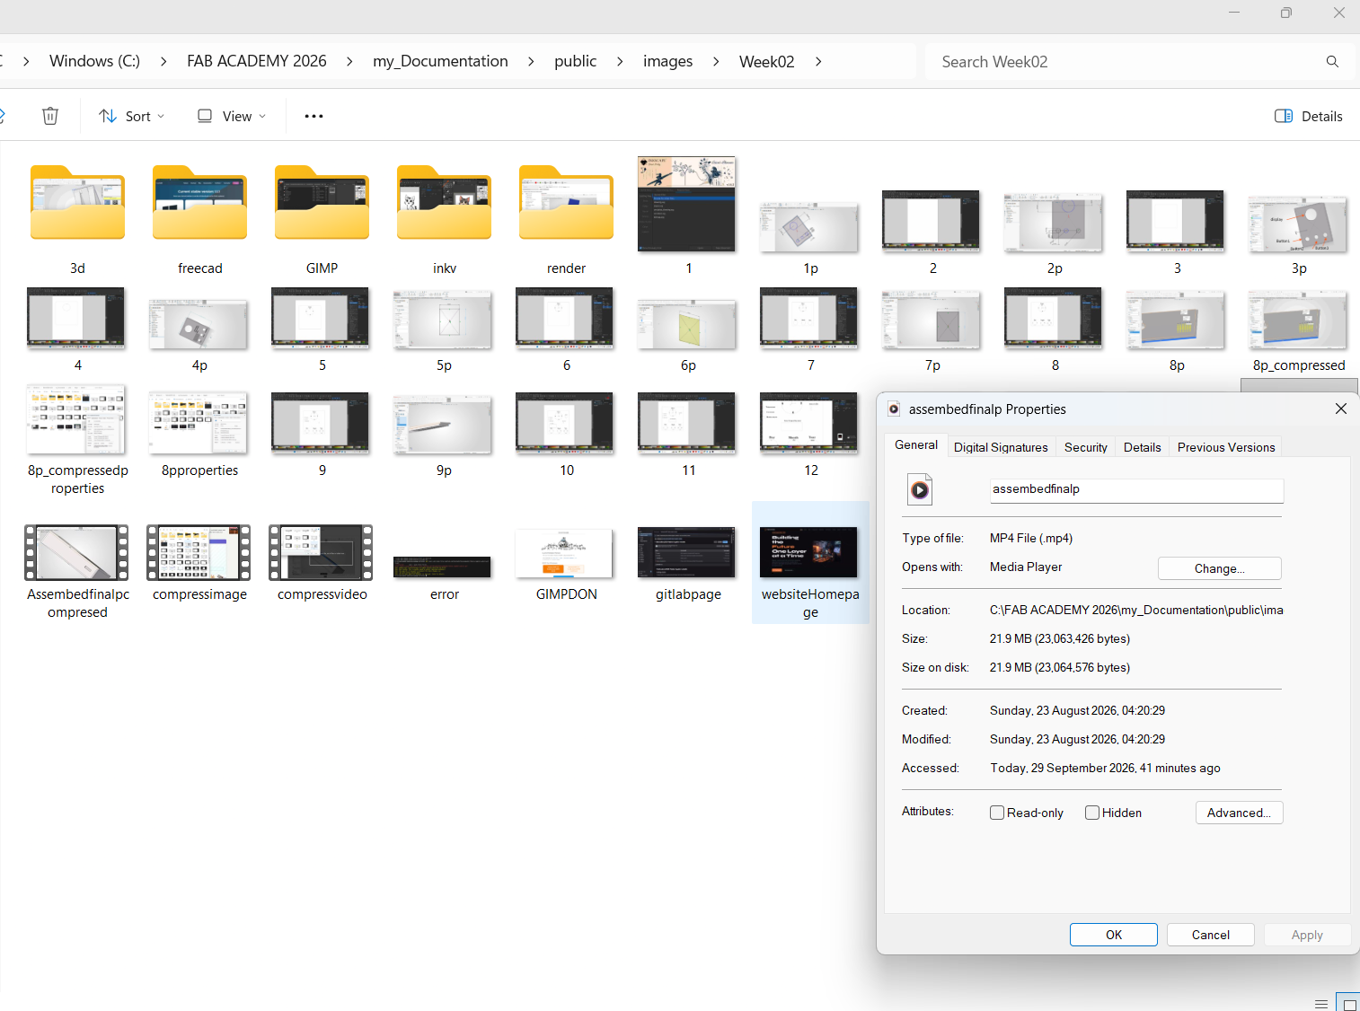This screenshot has width=1360, height=1011.
Task: Click the Delete trash can icon
Action: tap(50, 116)
